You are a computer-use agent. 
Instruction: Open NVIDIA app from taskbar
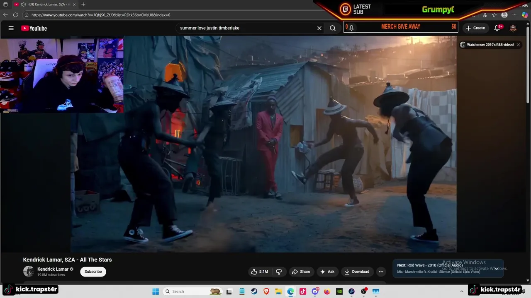tap(339, 291)
